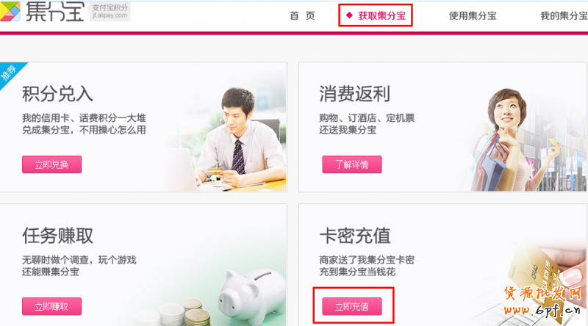Open the 首页 navigation tab

[x=302, y=15]
